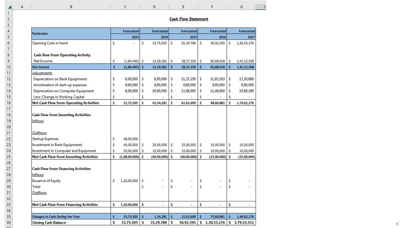
Task: Select row 25 header
Action: click(9, 157)
